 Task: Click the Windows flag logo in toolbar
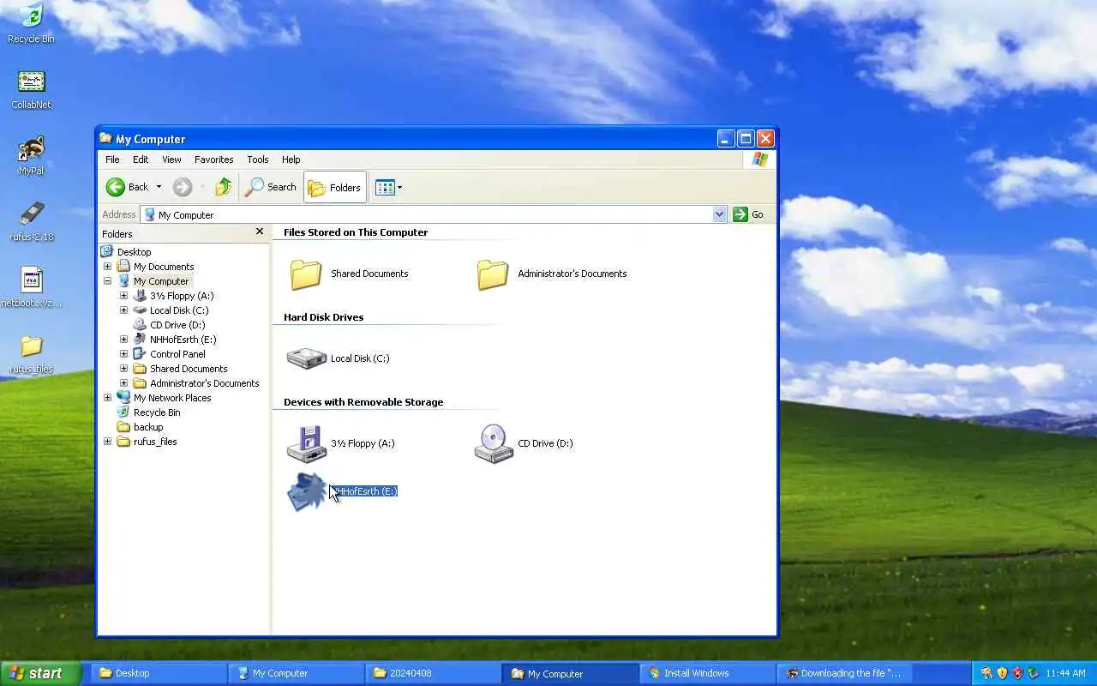tap(759, 159)
